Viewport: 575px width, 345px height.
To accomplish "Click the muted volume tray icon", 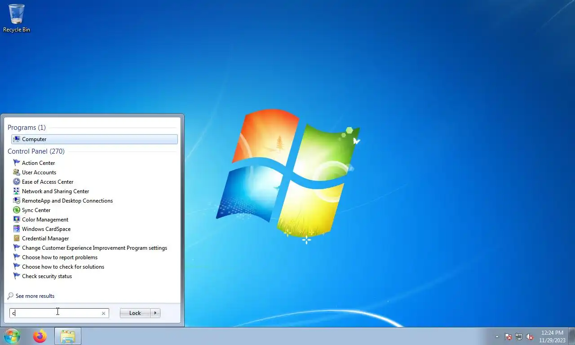I will [530, 336].
